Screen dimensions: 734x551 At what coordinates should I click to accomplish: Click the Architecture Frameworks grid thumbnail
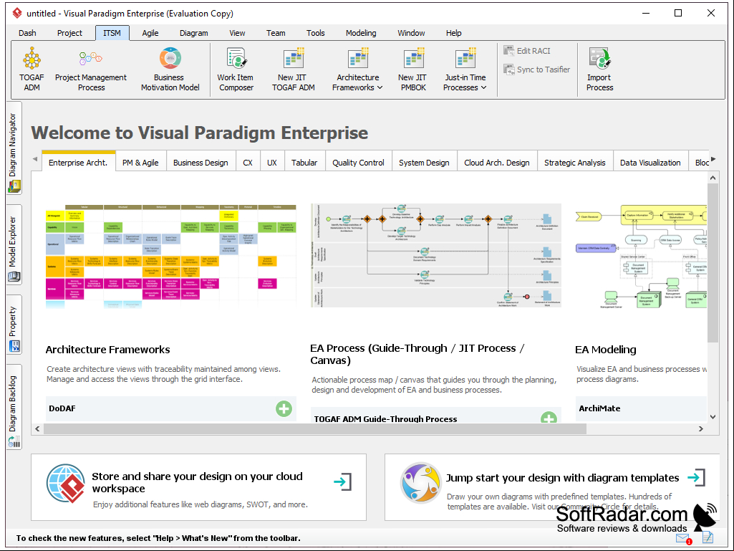pyautogui.click(x=171, y=256)
